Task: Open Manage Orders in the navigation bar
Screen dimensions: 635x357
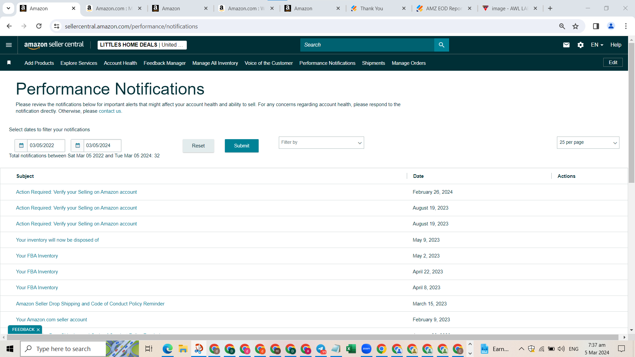Action: [x=409, y=63]
